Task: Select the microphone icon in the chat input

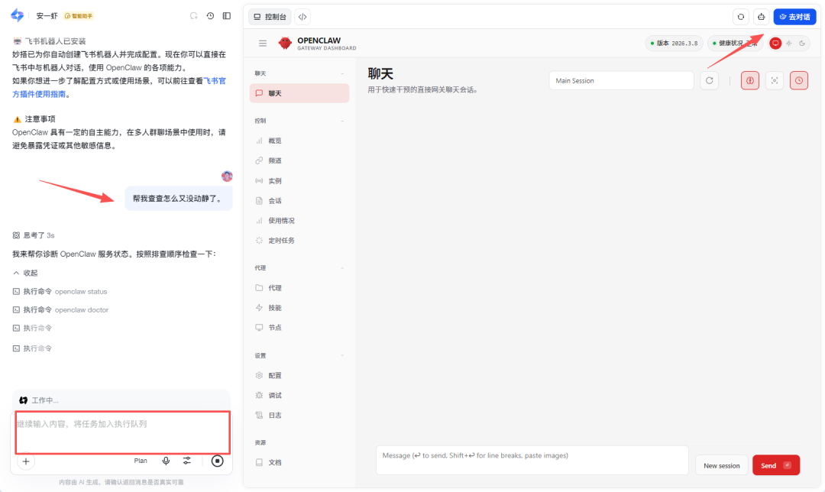Action: point(166,461)
